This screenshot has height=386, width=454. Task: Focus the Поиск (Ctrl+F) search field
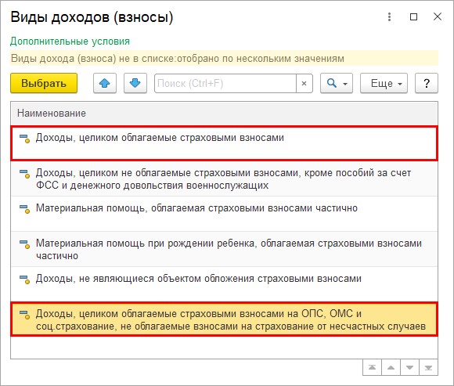225,84
